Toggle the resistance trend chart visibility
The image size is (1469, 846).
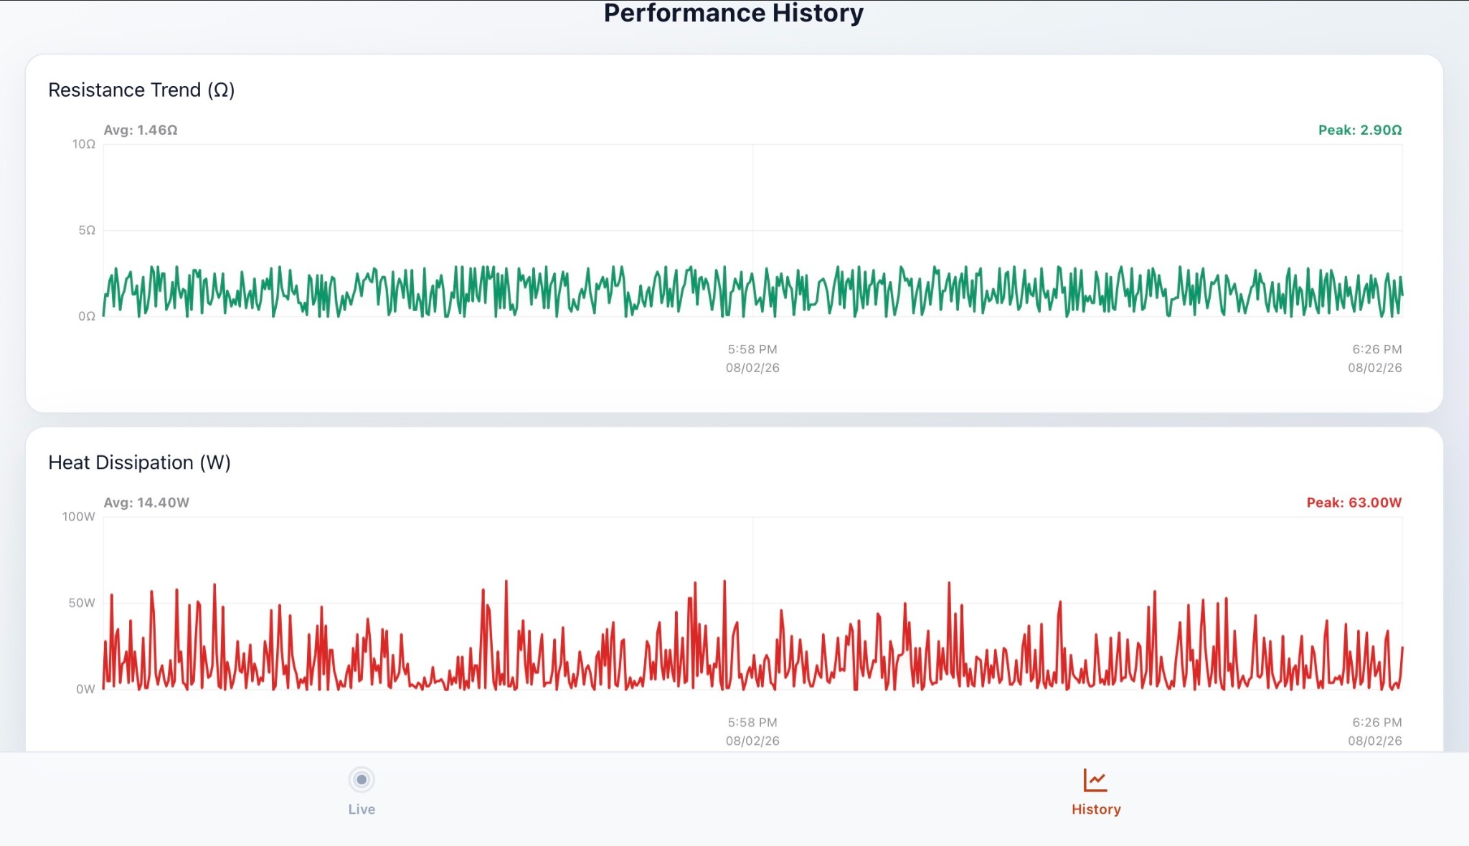[x=142, y=90]
